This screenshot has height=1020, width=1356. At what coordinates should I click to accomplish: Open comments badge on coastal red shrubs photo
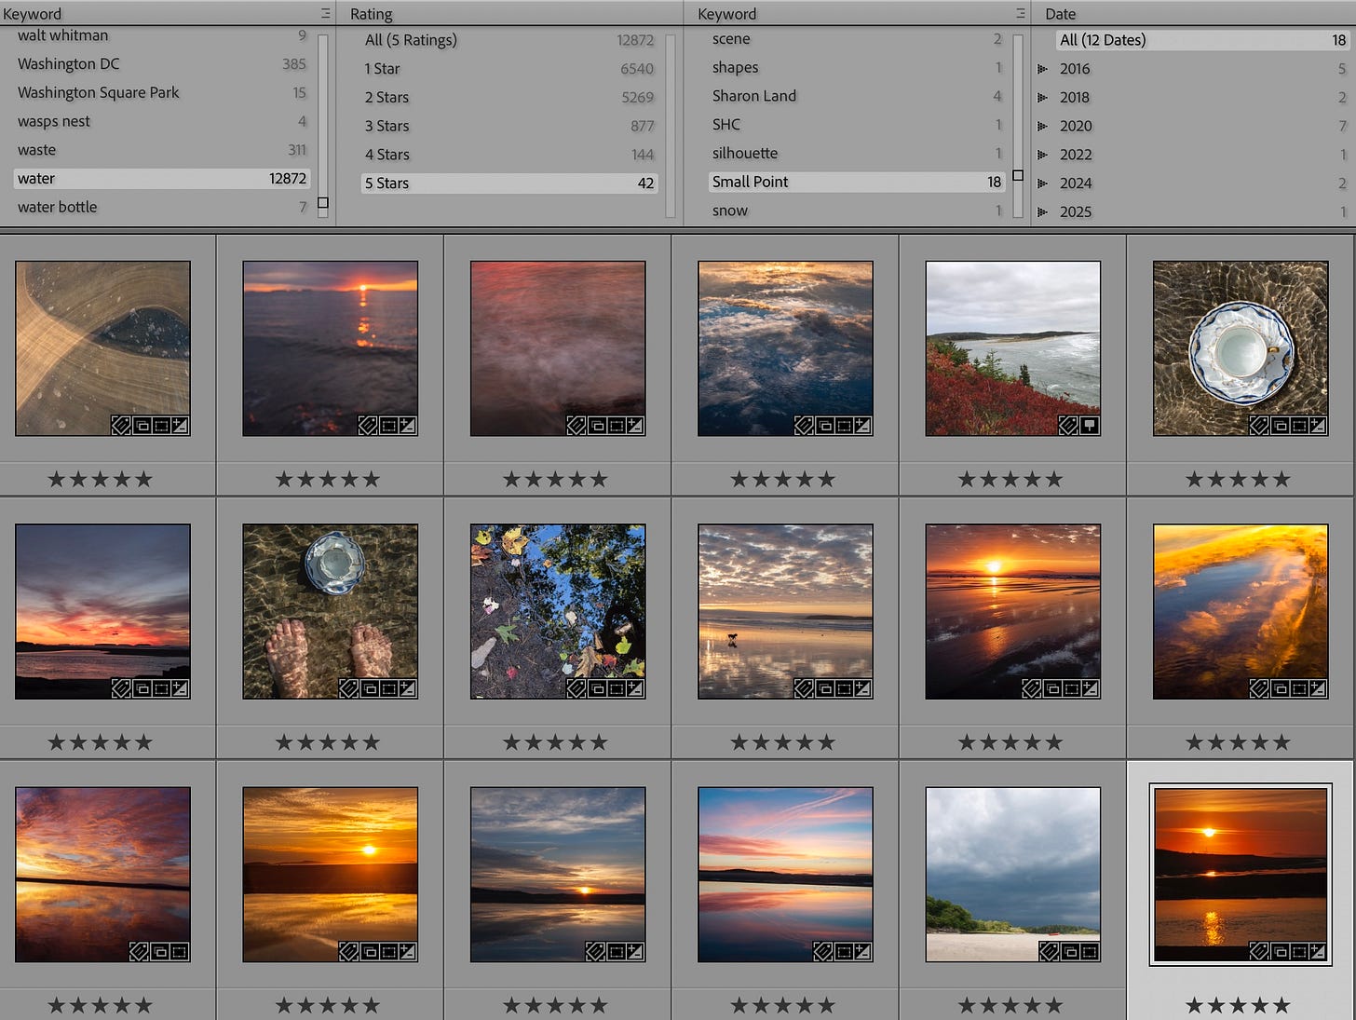coord(1089,426)
